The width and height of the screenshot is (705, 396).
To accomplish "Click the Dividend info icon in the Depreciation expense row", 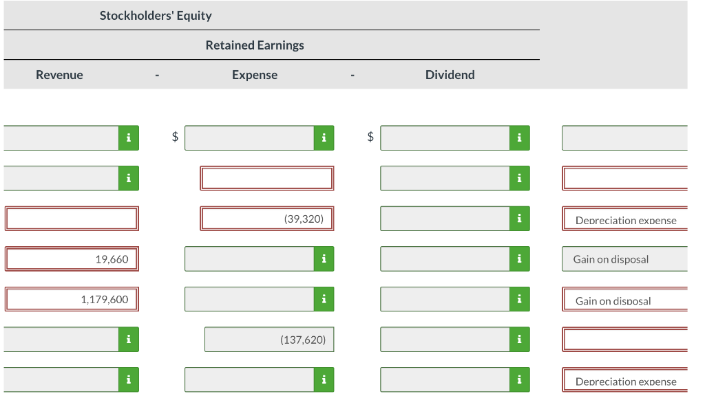I will (518, 219).
